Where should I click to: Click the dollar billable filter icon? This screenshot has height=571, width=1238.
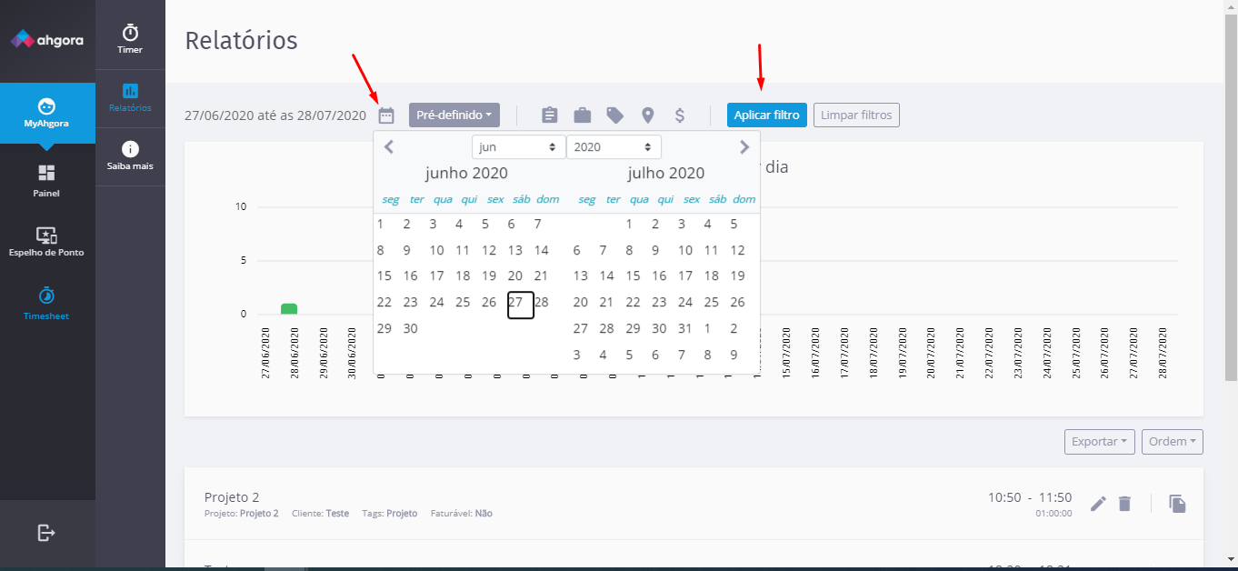tap(679, 115)
